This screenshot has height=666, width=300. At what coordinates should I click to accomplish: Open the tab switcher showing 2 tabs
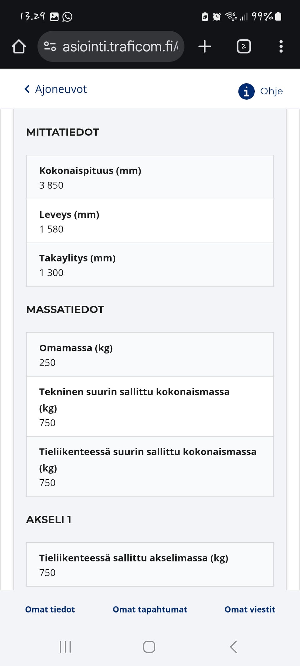pyautogui.click(x=244, y=47)
